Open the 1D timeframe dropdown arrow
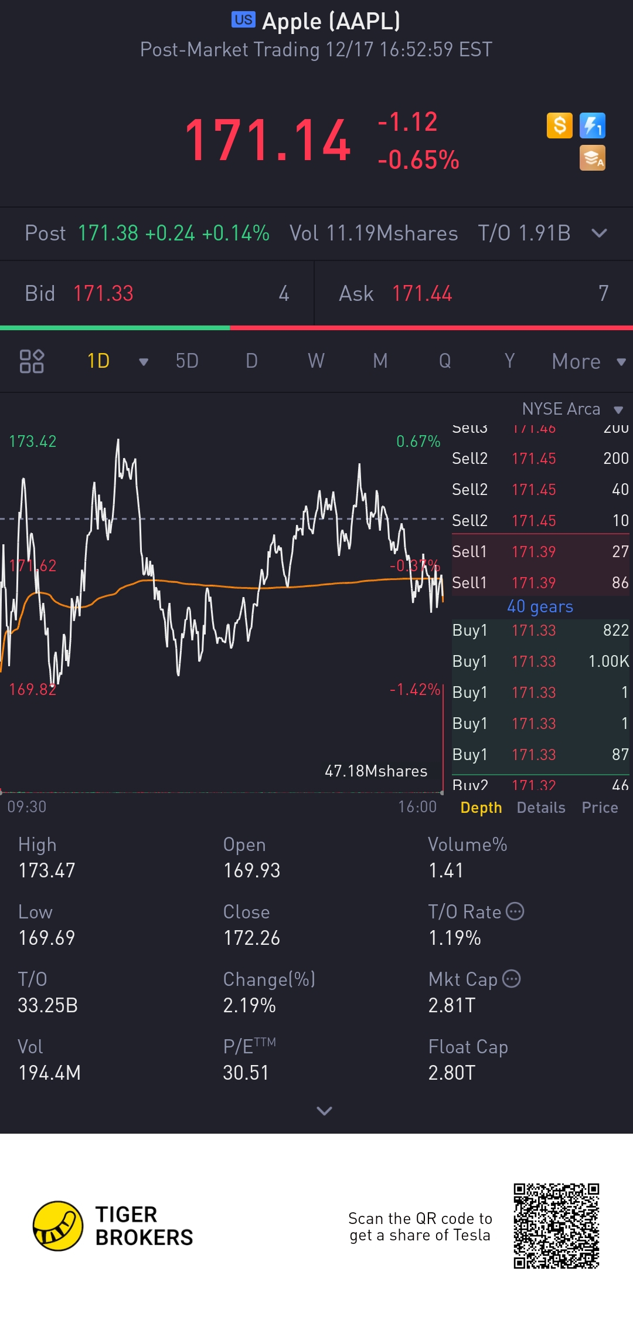The height and width of the screenshot is (1319, 633). coord(143,362)
